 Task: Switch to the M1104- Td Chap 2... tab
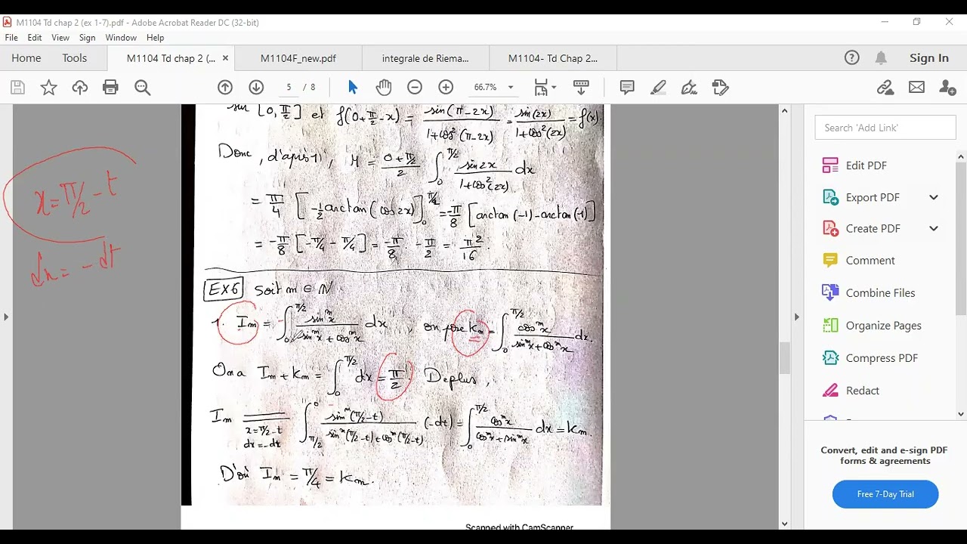[553, 57]
